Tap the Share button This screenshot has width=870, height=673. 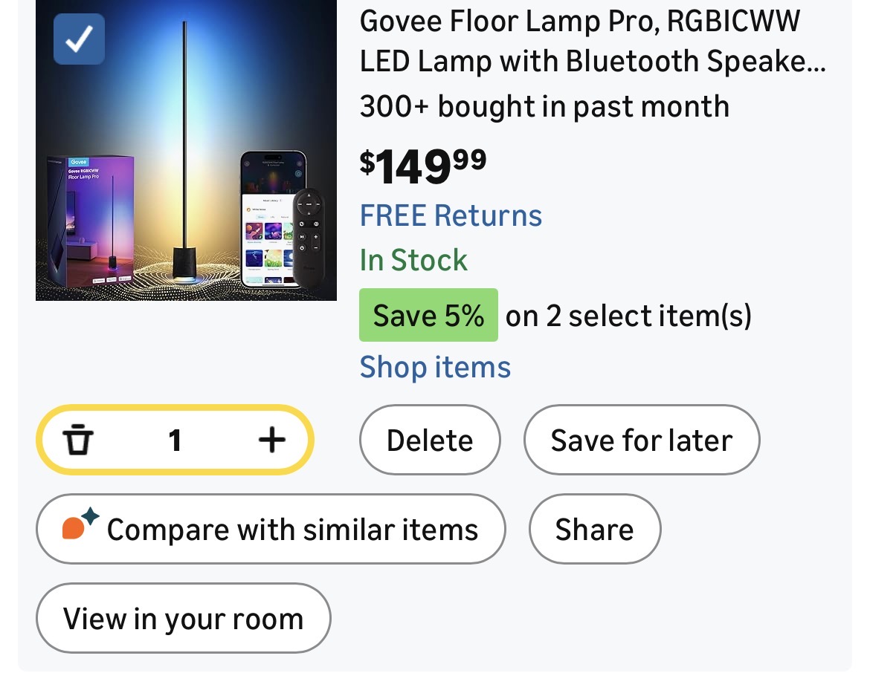(x=594, y=530)
